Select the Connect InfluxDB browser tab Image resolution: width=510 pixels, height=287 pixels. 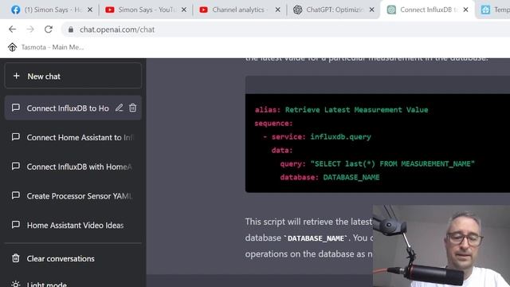coord(427,10)
